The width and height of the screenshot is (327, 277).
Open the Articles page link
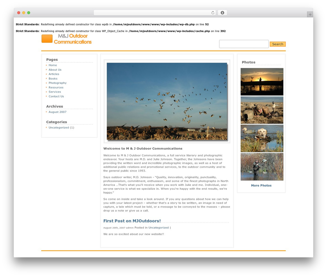click(54, 74)
